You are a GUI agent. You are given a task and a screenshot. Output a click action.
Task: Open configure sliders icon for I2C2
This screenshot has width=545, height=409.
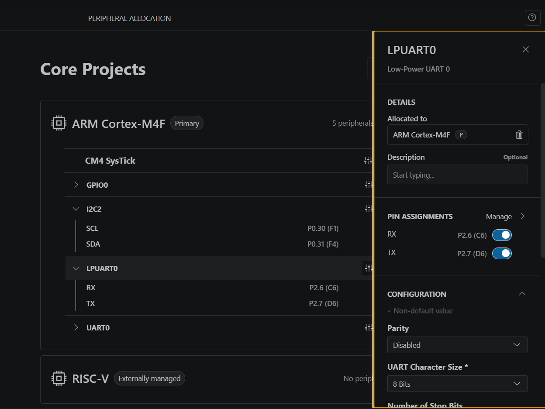click(x=368, y=209)
